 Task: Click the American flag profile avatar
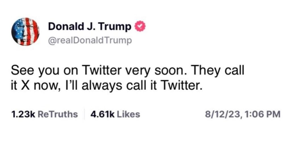(25, 32)
